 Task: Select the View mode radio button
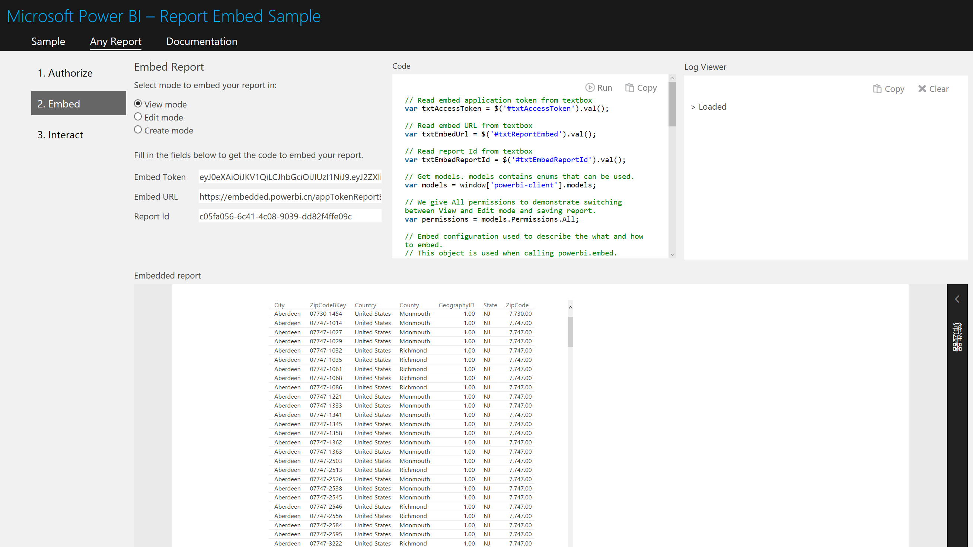click(138, 104)
